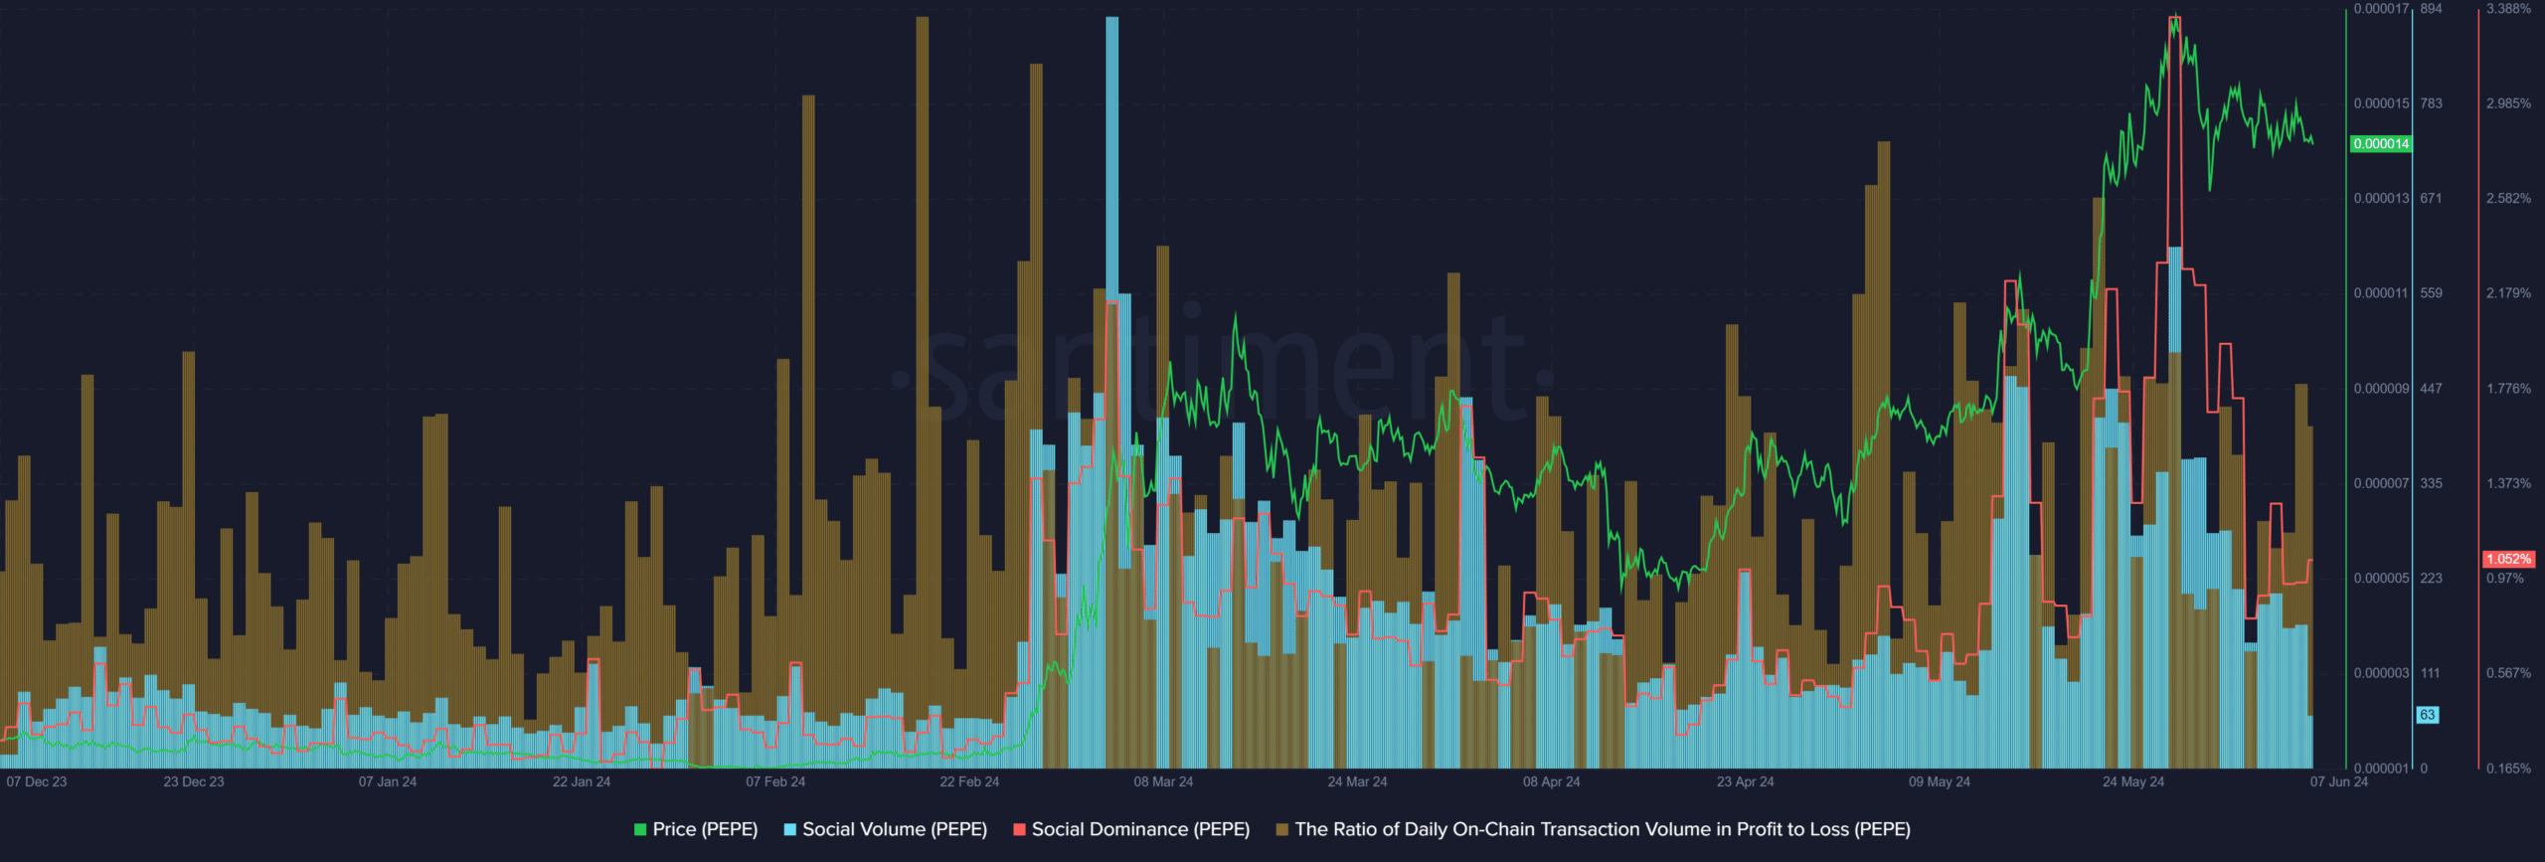Click the 0.000017 price axis value
This screenshot has width=2545, height=862.
pos(2381,9)
